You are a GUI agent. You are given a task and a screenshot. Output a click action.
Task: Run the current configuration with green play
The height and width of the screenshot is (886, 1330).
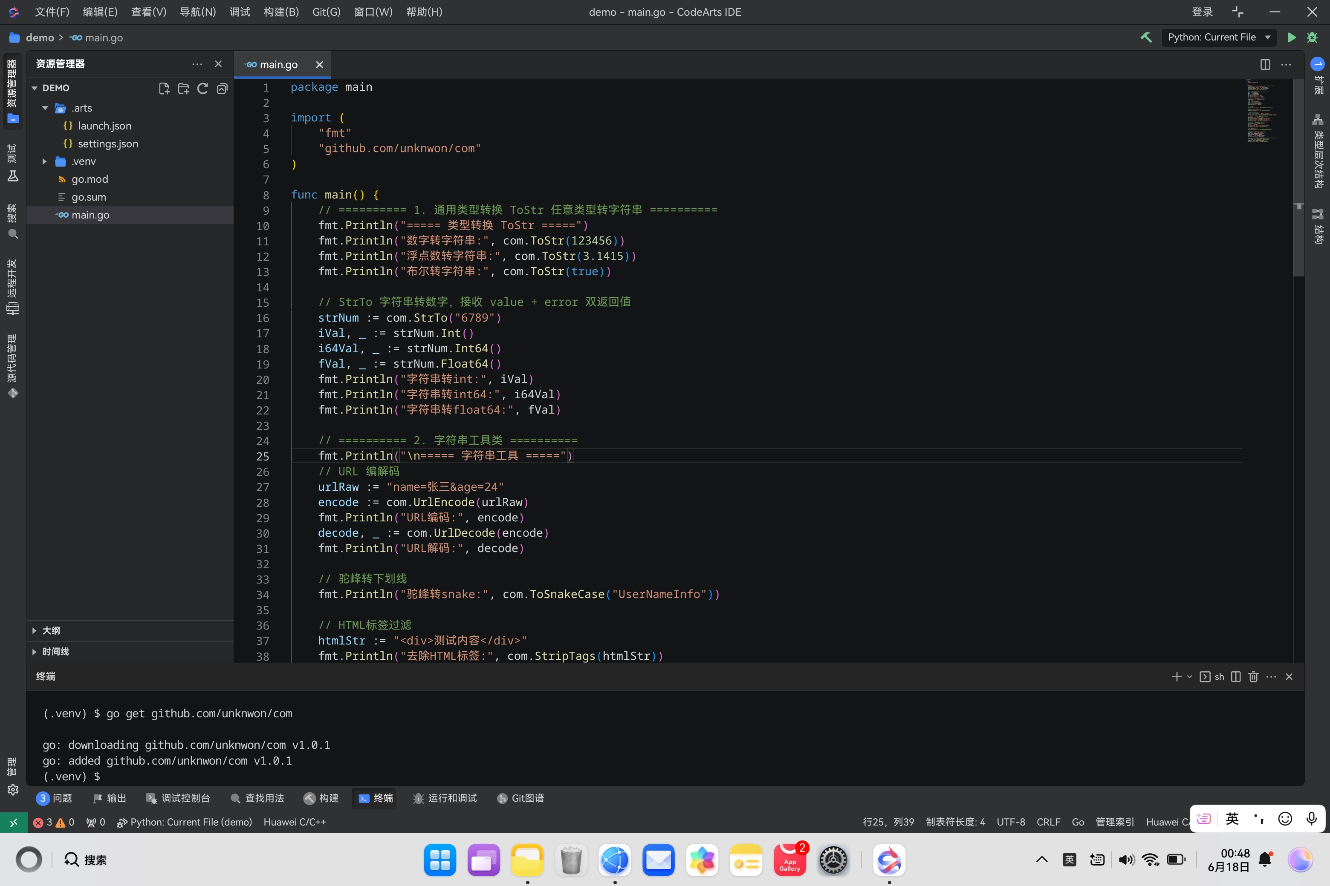(x=1292, y=37)
